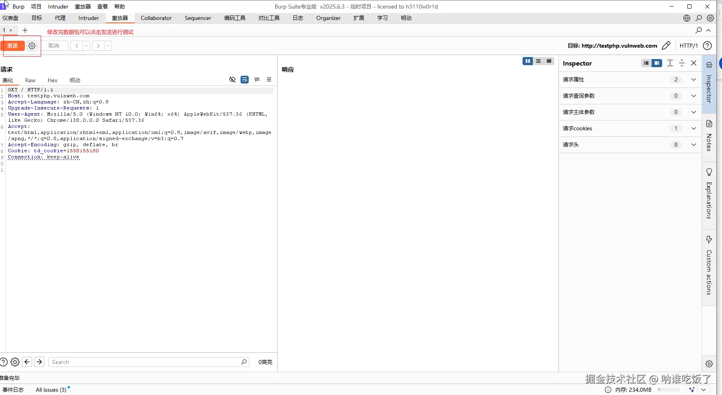Click the globe browser icon in top bar

tap(687, 18)
